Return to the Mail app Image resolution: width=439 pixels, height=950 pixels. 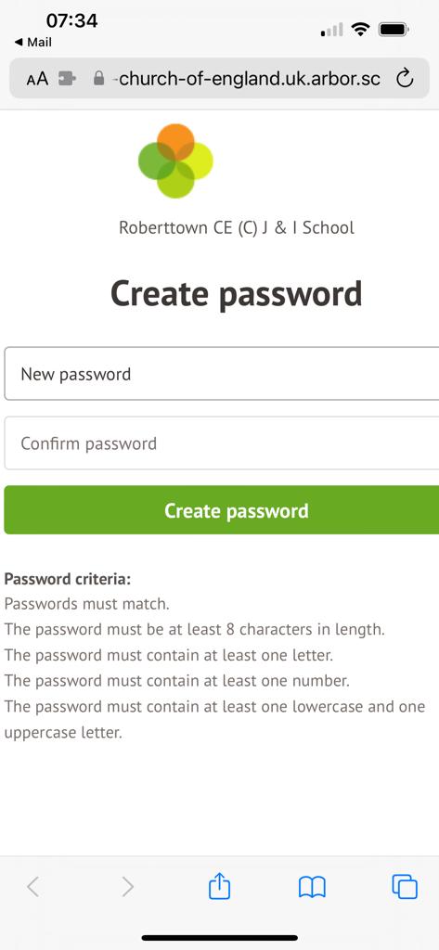click(x=33, y=43)
